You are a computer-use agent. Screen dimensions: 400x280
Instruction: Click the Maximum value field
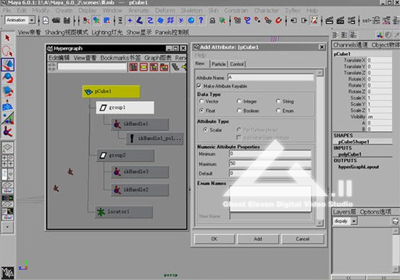tap(270, 163)
